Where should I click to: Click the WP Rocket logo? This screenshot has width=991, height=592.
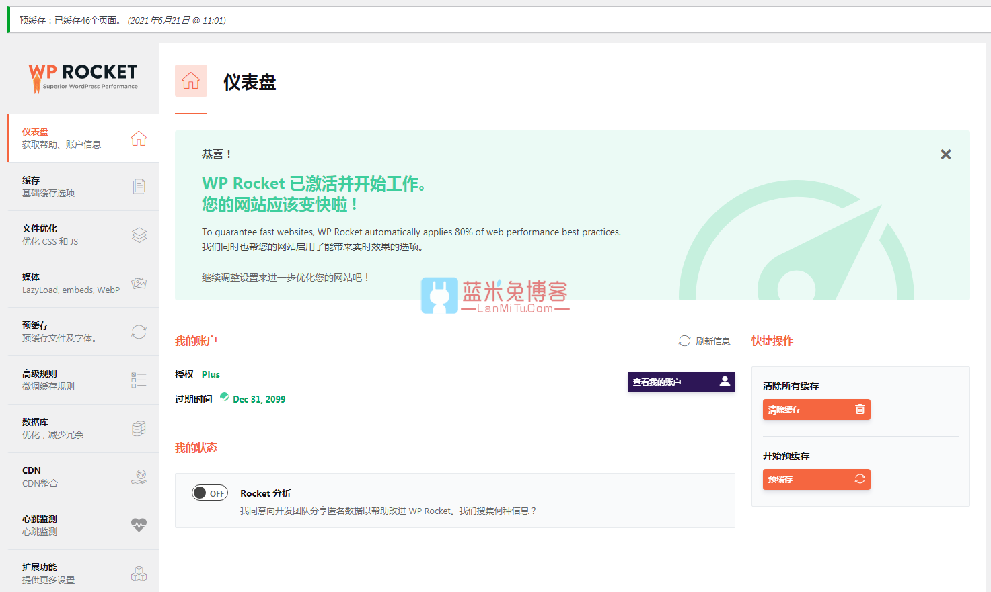[83, 78]
